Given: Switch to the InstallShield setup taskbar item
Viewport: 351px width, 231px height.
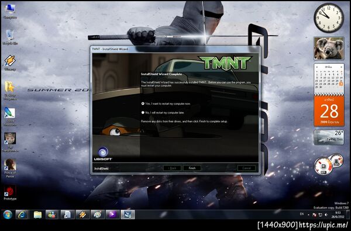Looking at the screenshot, I should (128, 215).
